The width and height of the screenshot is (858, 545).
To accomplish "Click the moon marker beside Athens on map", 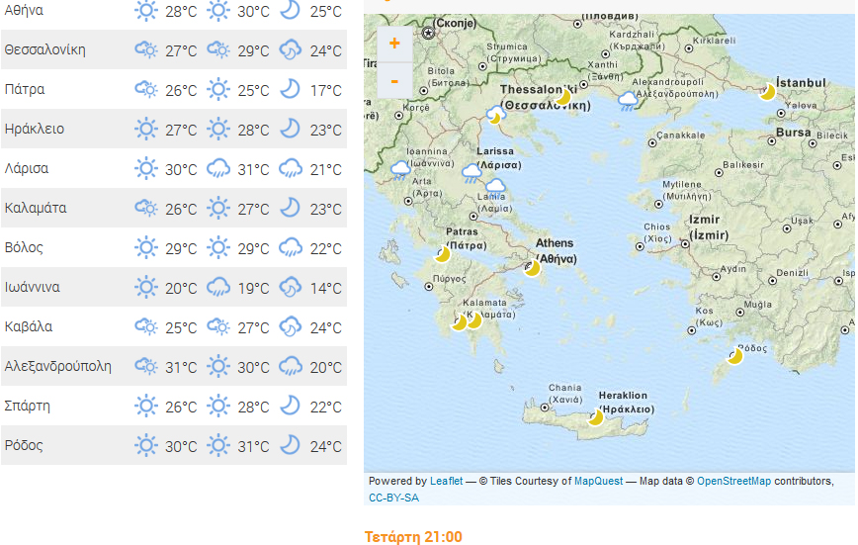I will [532, 267].
